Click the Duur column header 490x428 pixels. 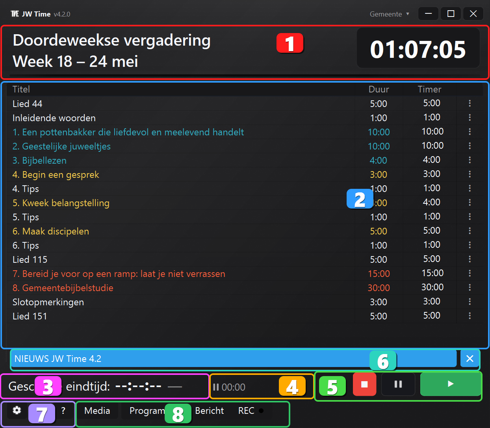pyautogui.click(x=379, y=89)
